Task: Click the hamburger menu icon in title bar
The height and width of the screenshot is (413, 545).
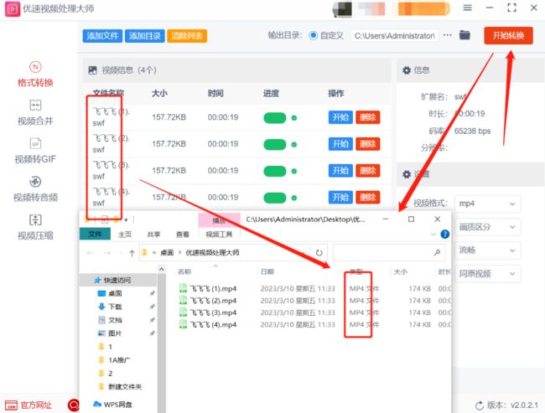Action: [468, 8]
